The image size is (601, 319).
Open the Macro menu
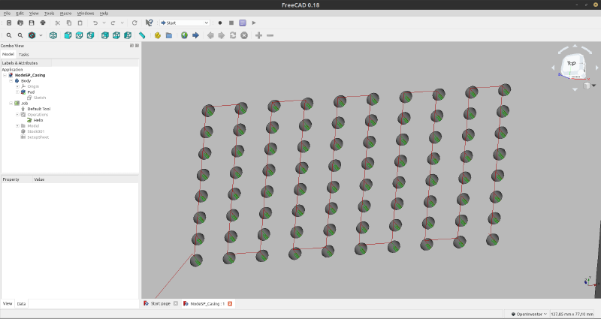(x=65, y=14)
